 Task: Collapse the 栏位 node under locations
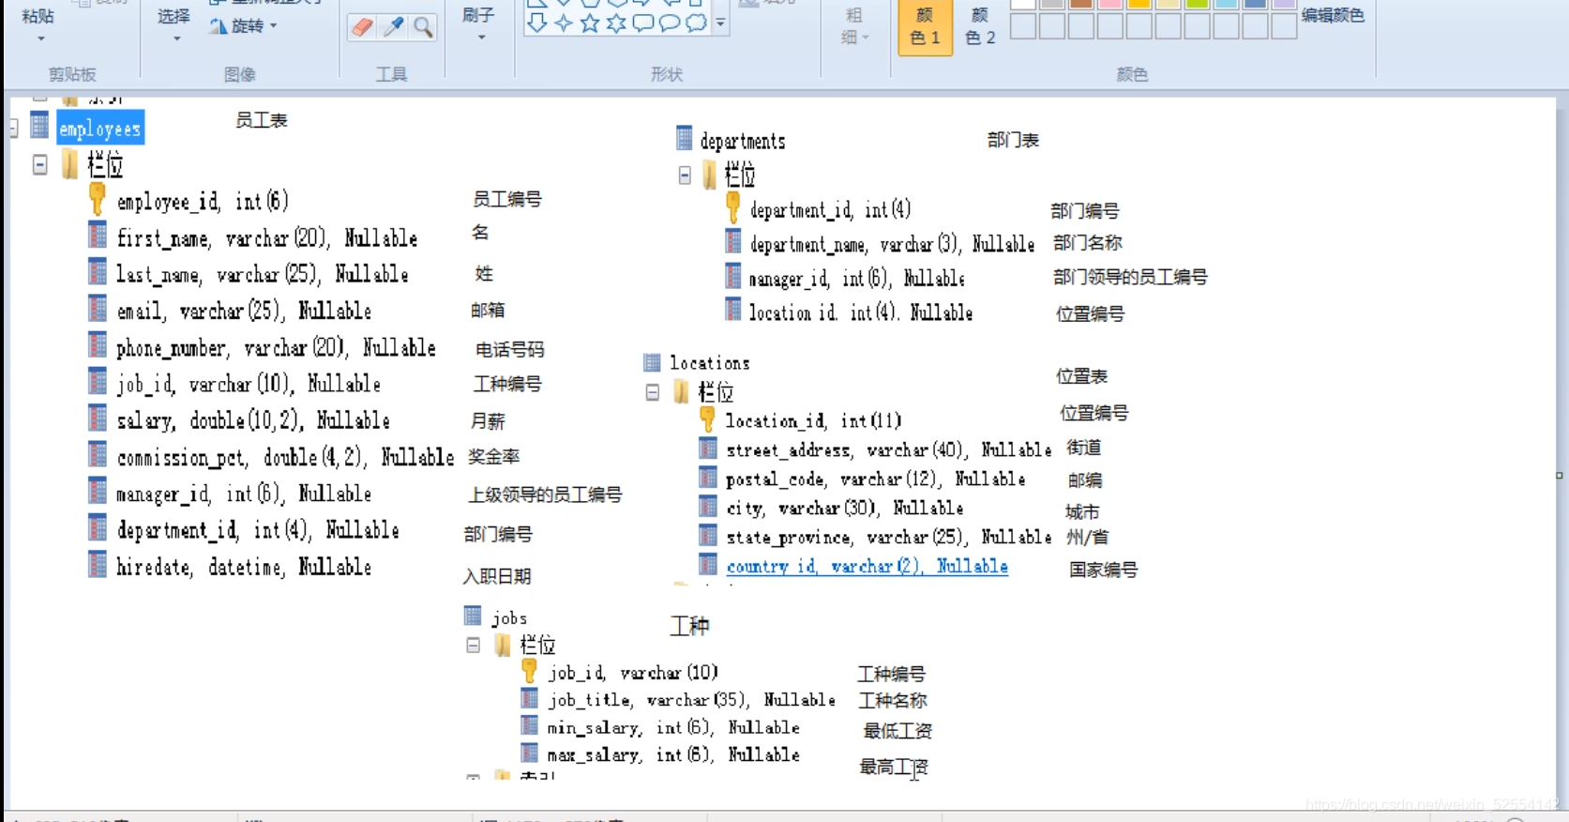pos(653,392)
